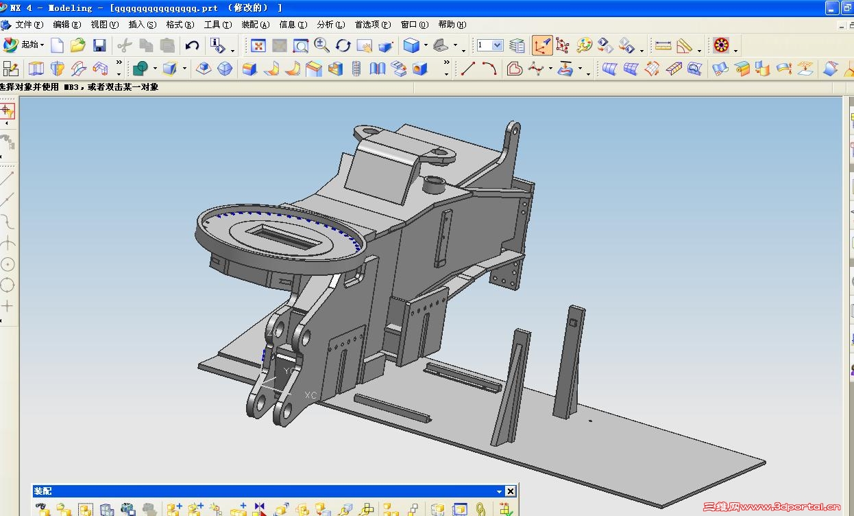Viewport: 854px width, 516px height.
Task: Select the Arc curve tool
Action: click(489, 69)
